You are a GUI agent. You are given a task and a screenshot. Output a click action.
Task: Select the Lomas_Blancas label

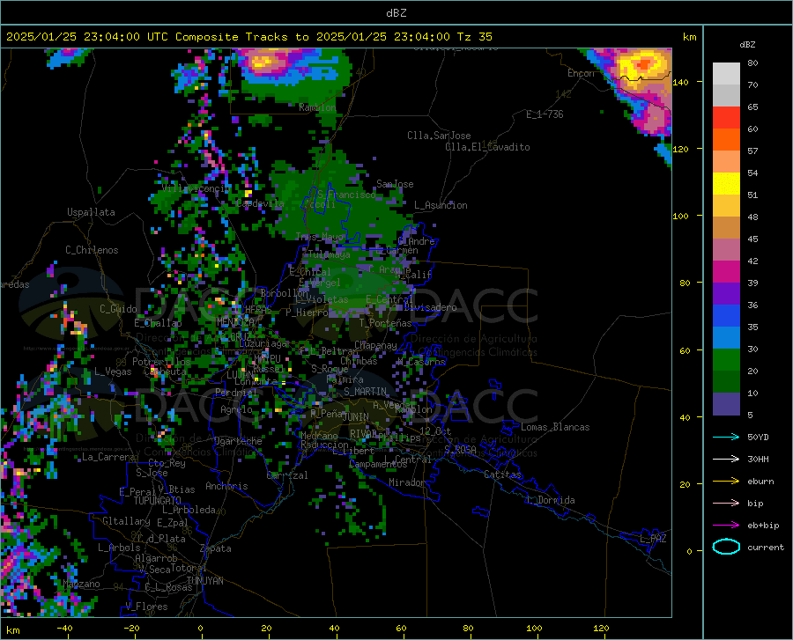pyautogui.click(x=555, y=427)
